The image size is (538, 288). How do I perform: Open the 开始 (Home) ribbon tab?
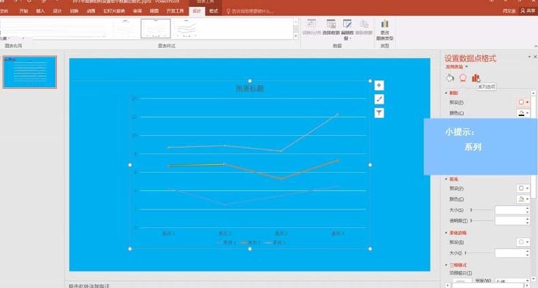tap(23, 11)
